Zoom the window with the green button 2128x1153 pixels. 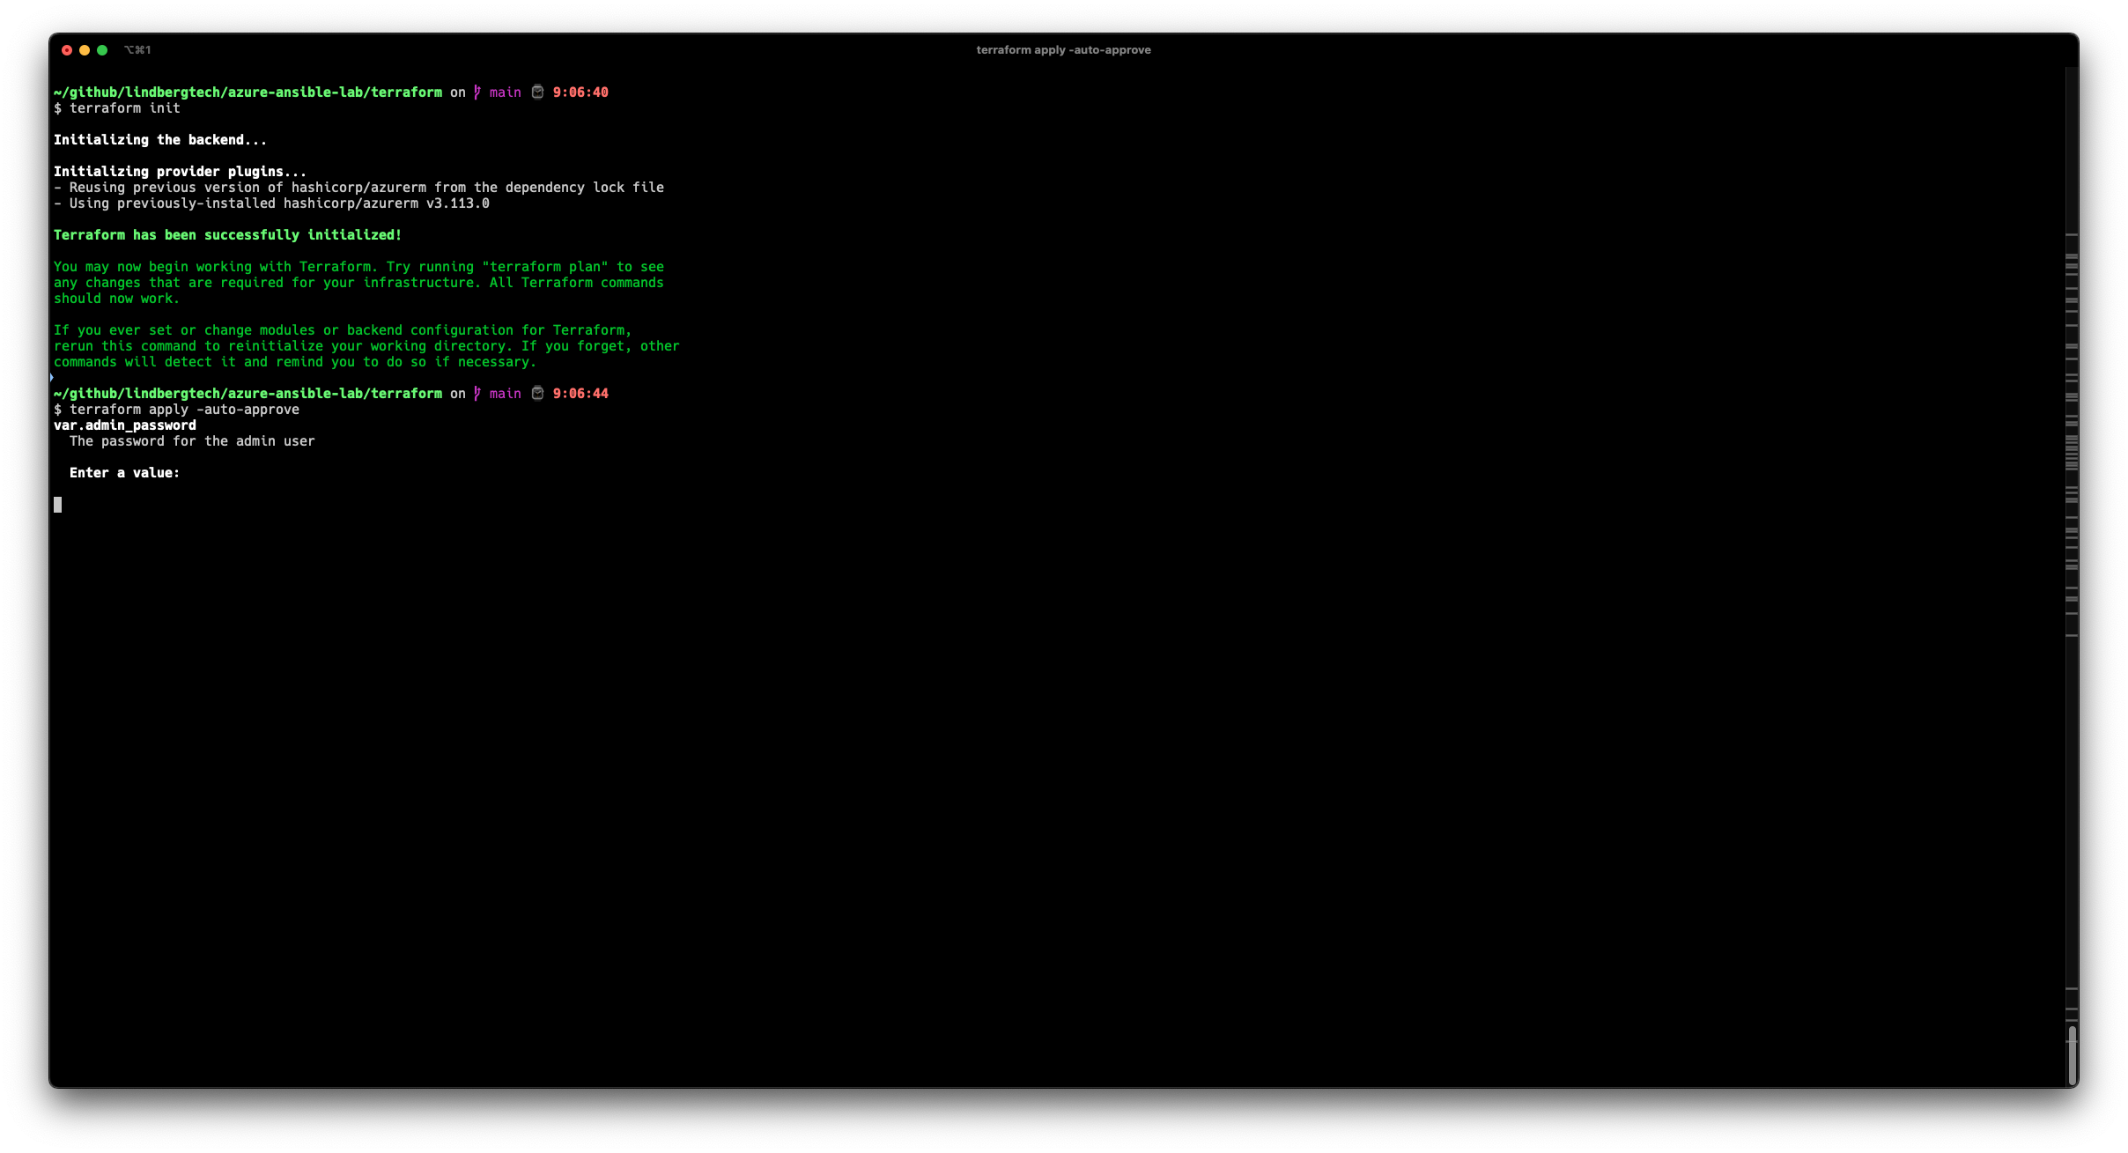click(102, 50)
